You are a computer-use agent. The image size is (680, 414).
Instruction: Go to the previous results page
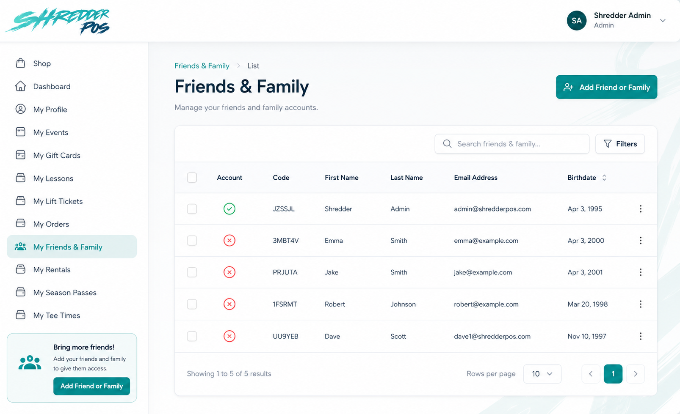click(x=591, y=374)
